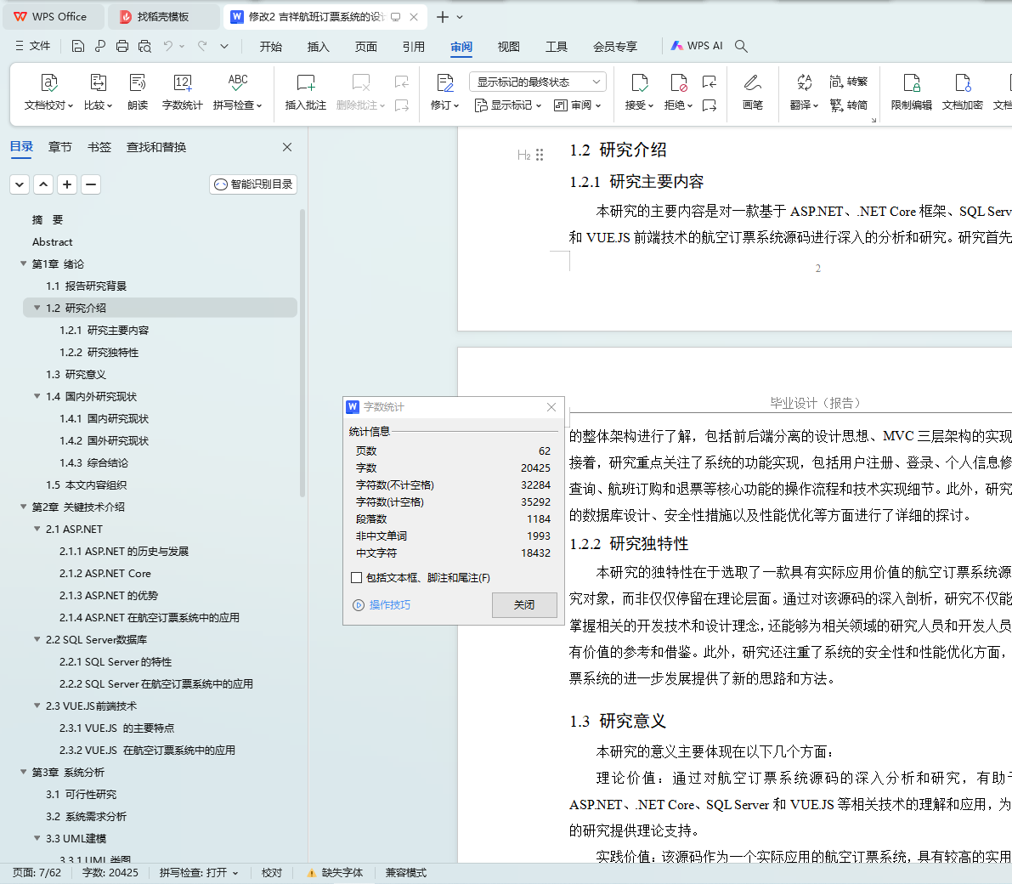Run 拼写检查 spell check
Image resolution: width=1012 pixels, height=884 pixels.
(x=238, y=91)
